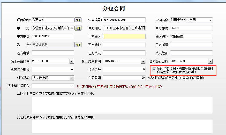Expand the 合同订立形式 dropdown
Viewport: 226px width, 135px height.
click(72, 70)
